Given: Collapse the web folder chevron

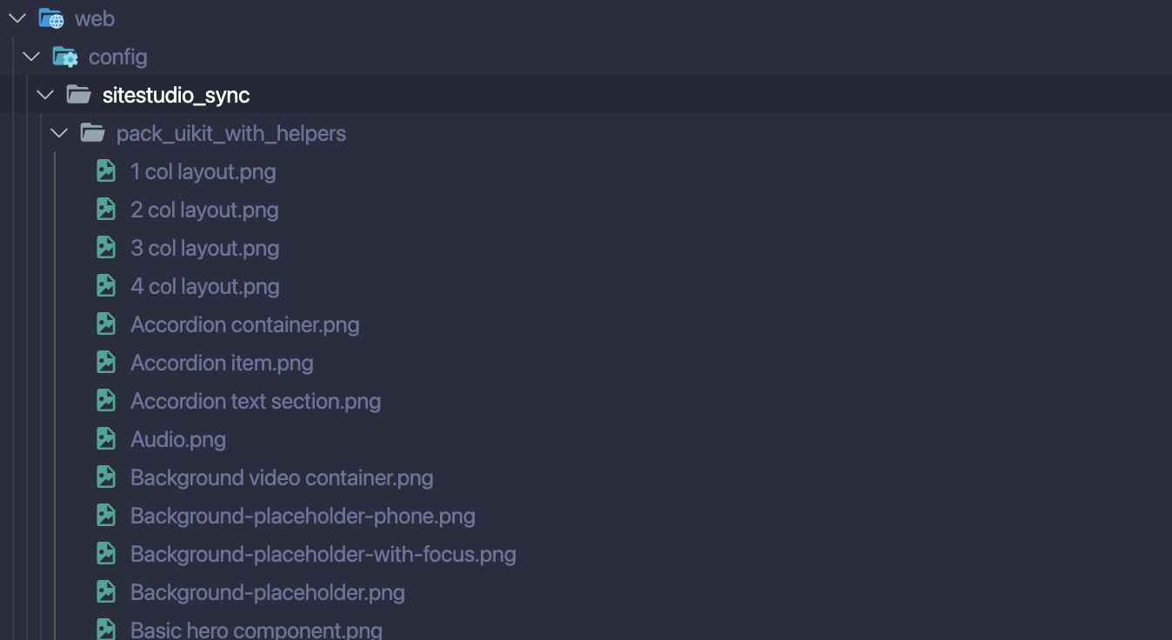Looking at the screenshot, I should [17, 17].
